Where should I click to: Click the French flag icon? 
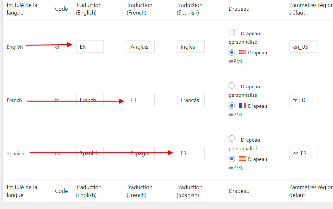coord(243,106)
